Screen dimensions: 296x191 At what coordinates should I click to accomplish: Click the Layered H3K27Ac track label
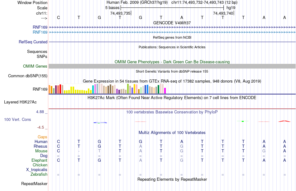[20, 102]
